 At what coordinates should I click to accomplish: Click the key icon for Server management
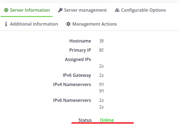60,10
